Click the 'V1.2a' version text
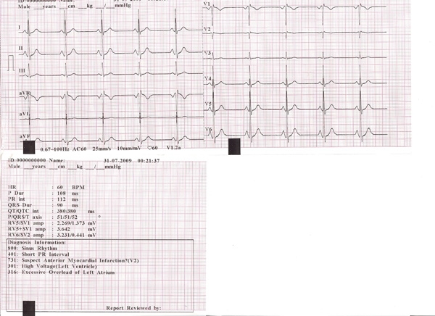The height and width of the screenshot is (316, 435). (174, 148)
